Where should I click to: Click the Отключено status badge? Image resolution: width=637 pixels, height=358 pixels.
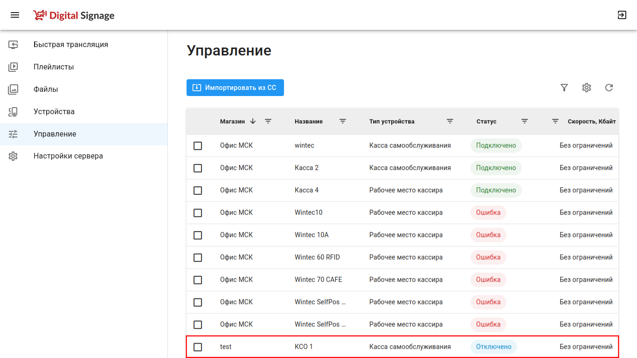pyautogui.click(x=494, y=347)
